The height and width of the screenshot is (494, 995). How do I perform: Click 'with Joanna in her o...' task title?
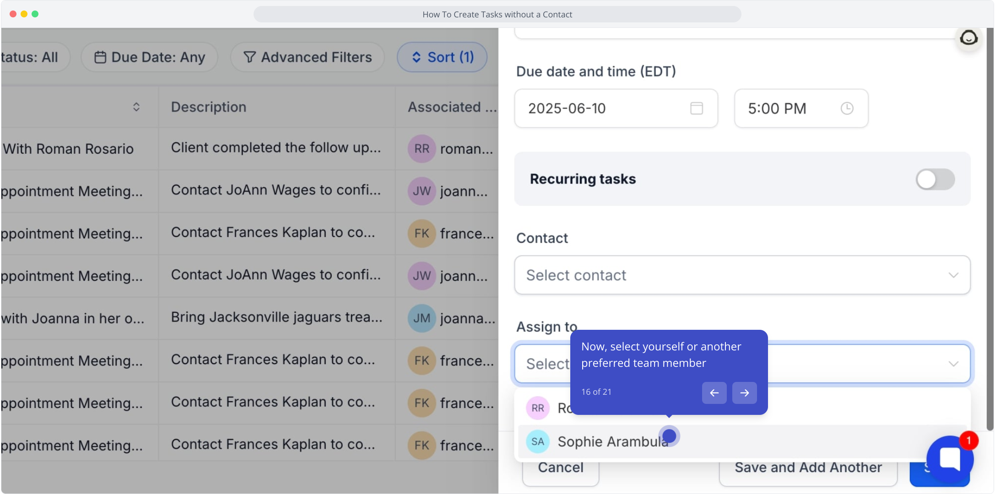pyautogui.click(x=73, y=319)
